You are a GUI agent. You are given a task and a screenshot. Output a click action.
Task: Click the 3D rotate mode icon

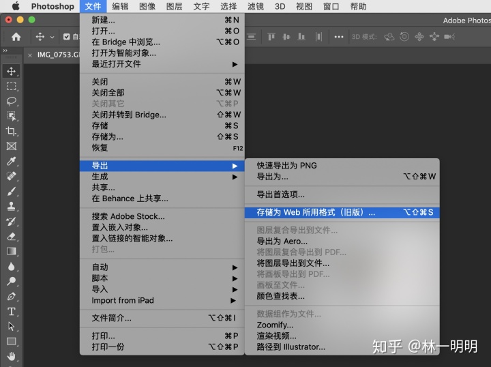(389, 37)
